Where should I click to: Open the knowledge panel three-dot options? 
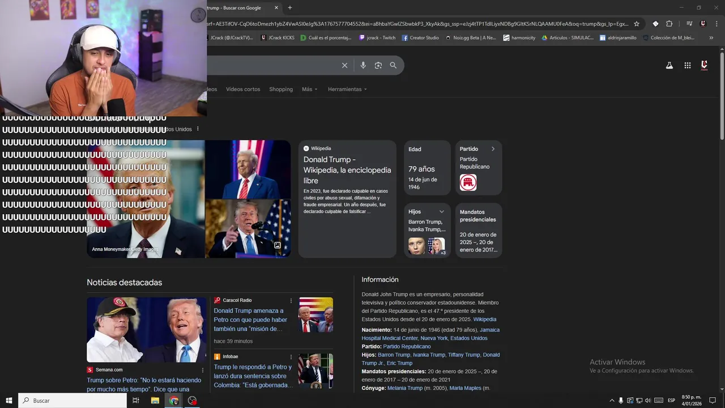(x=198, y=129)
